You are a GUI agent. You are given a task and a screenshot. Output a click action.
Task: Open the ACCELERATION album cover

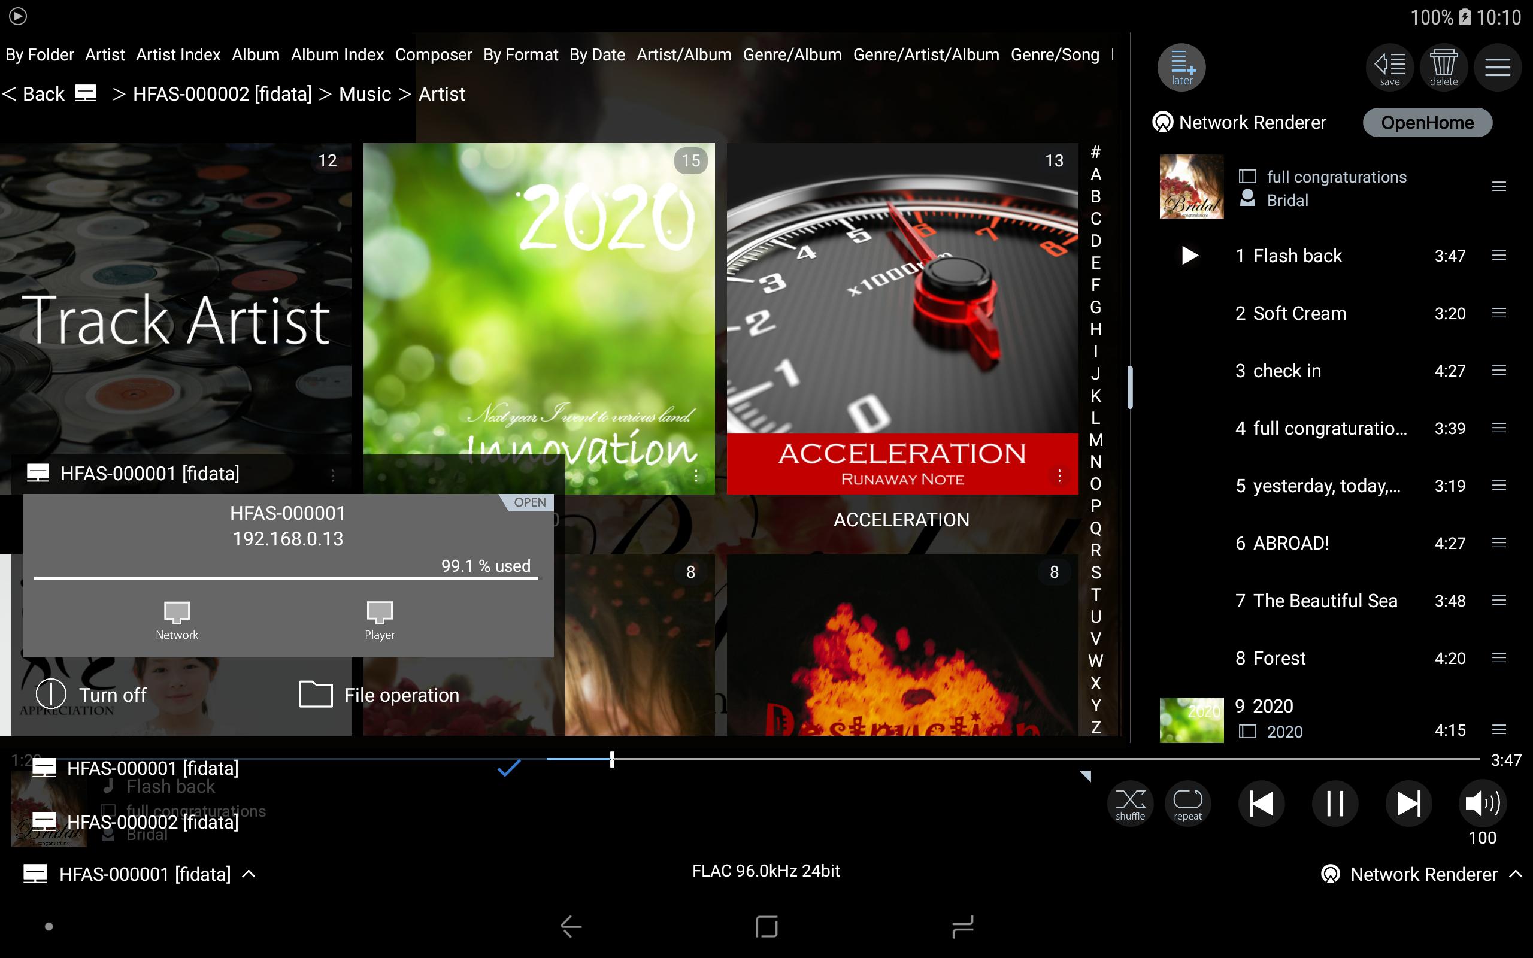click(x=902, y=319)
